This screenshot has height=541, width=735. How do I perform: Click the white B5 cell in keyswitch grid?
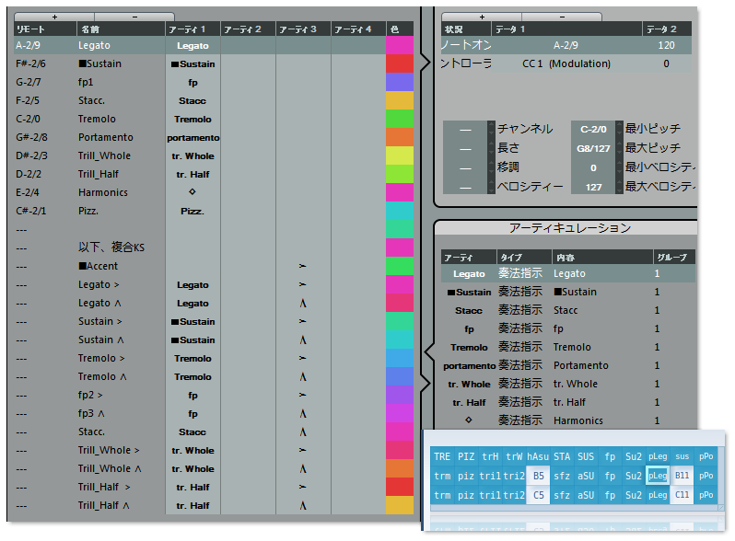click(x=538, y=476)
